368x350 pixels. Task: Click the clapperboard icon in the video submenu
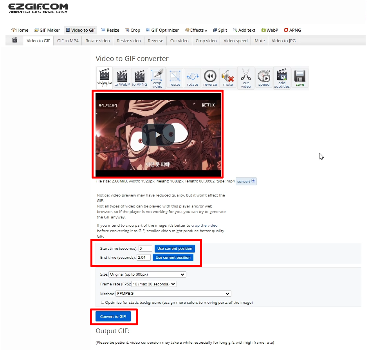tap(14, 40)
